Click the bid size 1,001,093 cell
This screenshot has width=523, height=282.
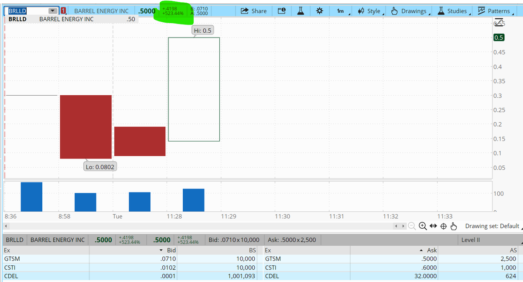[x=242, y=276]
